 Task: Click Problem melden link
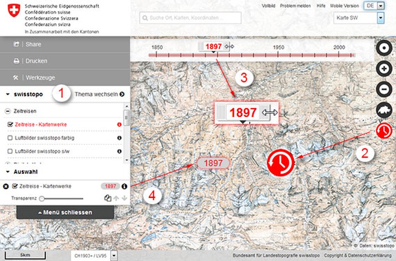tap(295, 5)
